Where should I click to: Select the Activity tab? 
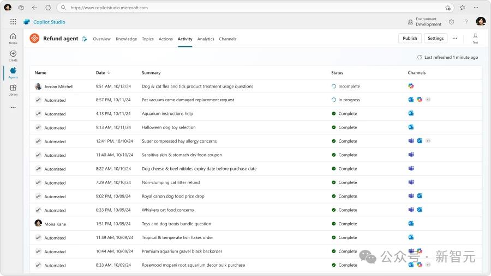pyautogui.click(x=185, y=39)
